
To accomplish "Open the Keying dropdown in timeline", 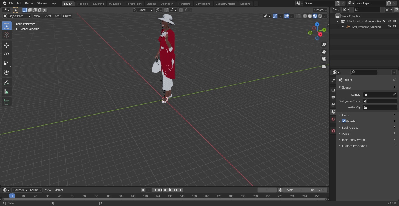I will pyautogui.click(x=36, y=190).
